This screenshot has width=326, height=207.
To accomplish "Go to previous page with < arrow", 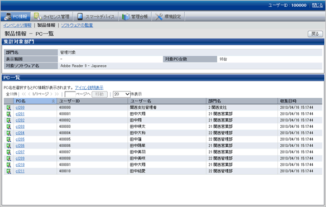I will pos(29,94).
